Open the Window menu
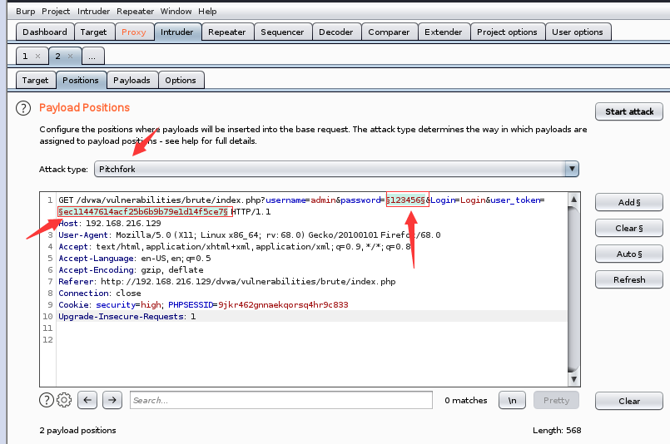670x444 pixels. point(176,12)
